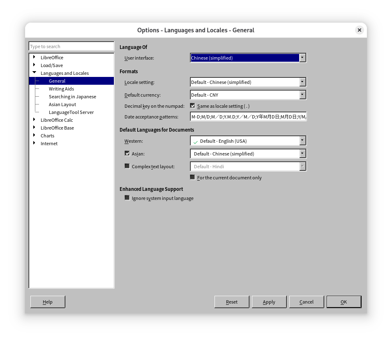
Task: Expand the LibreOffice Calc node arrow
Action: [x=34, y=120]
